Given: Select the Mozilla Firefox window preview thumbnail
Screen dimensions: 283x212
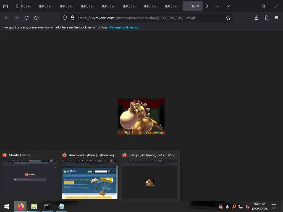Looking at the screenshot, I should click(30, 179).
